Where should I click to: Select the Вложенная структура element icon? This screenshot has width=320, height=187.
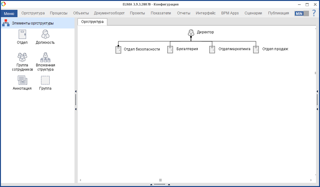[x=45, y=57]
